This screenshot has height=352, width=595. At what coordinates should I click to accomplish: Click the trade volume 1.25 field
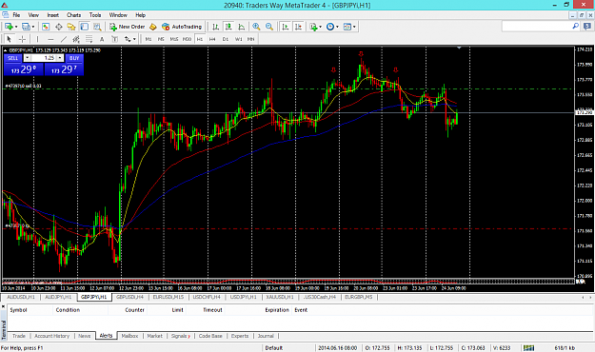click(x=44, y=58)
